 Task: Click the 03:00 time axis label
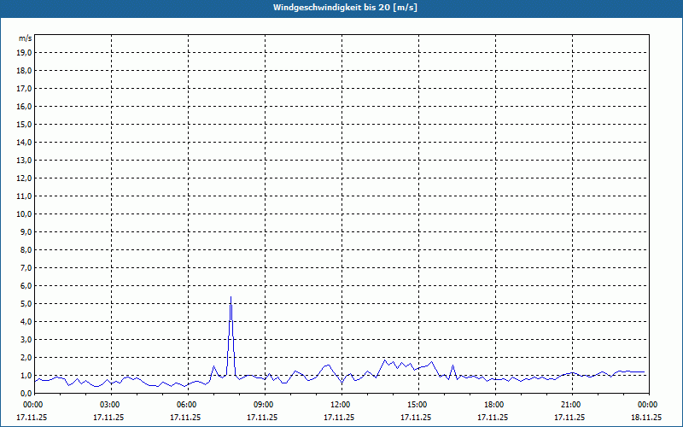pos(110,405)
